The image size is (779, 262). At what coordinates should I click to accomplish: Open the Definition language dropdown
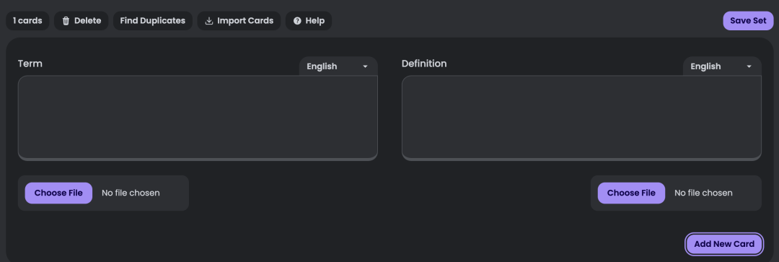click(x=722, y=66)
